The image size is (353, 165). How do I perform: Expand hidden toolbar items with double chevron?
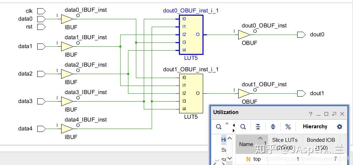(227, 124)
